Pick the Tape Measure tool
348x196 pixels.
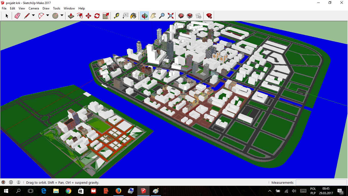point(116,16)
